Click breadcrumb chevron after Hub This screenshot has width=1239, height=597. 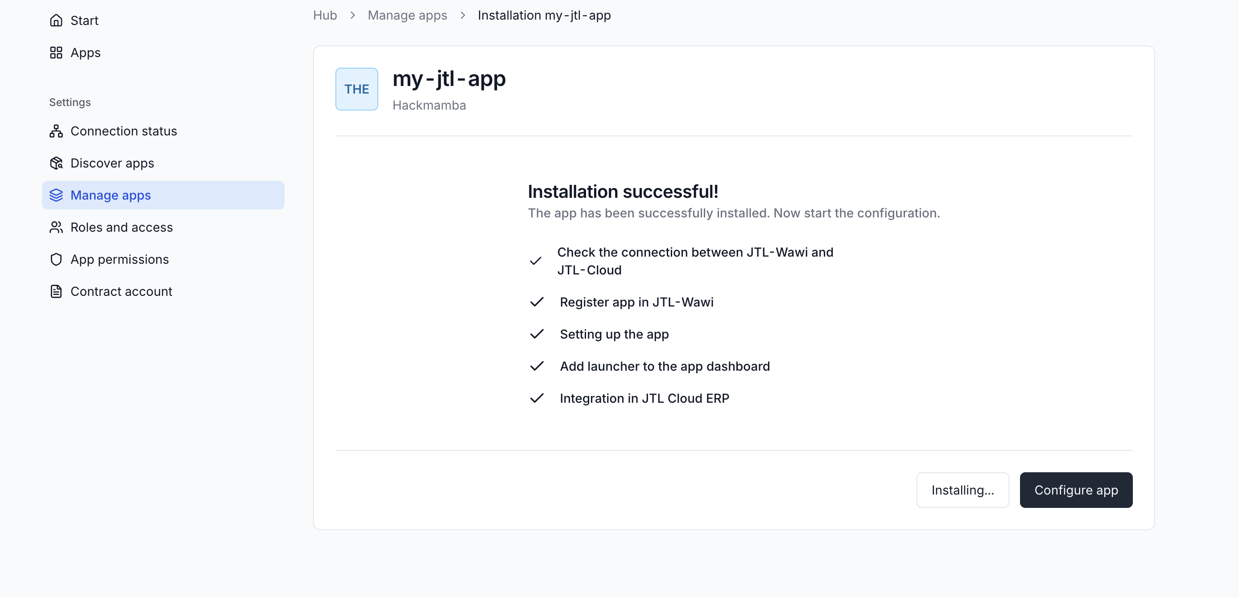352,15
